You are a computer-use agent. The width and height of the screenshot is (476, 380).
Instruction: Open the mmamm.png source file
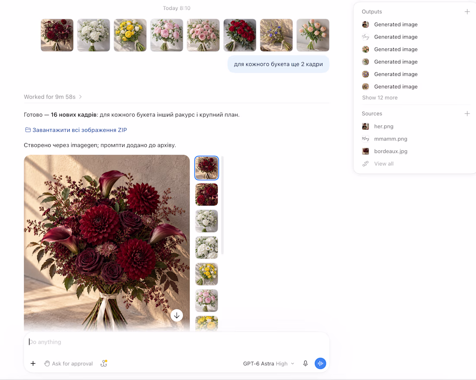390,139
